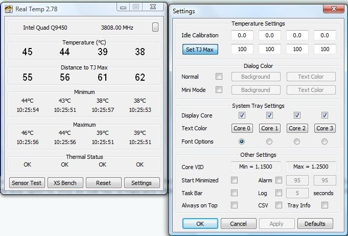Uncheck Display Core checkbox above Core 1
The height and width of the screenshot is (236, 348).
269,115
